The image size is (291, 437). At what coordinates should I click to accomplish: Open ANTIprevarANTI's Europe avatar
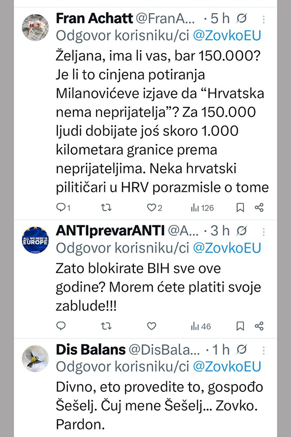point(35,239)
